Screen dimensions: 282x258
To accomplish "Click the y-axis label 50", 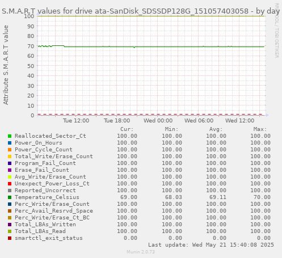I will (x=31, y=66).
